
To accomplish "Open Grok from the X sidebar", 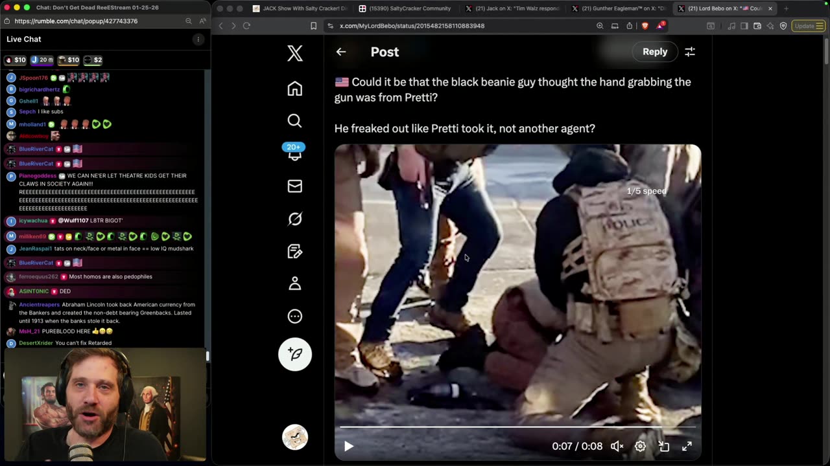I will pyautogui.click(x=295, y=219).
